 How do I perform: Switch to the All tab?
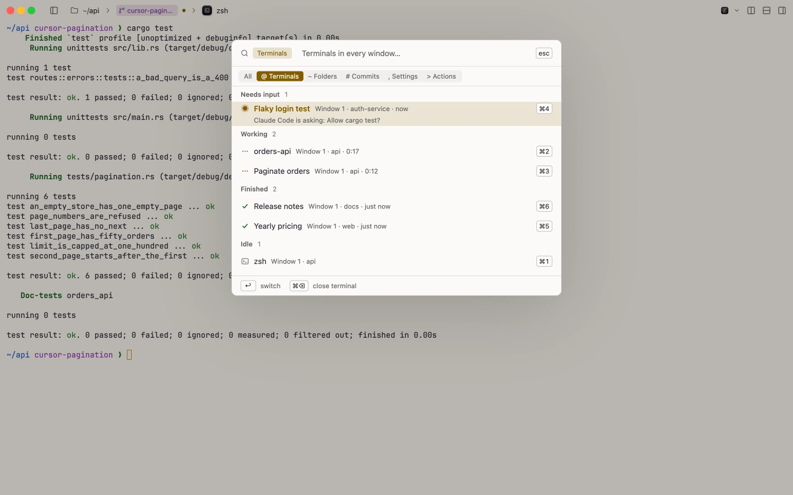(x=248, y=76)
